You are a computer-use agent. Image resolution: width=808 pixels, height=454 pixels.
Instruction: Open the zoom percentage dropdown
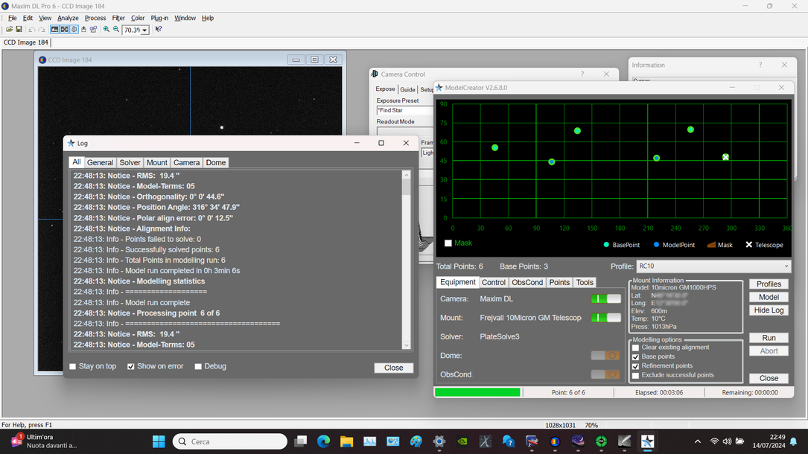tap(144, 31)
